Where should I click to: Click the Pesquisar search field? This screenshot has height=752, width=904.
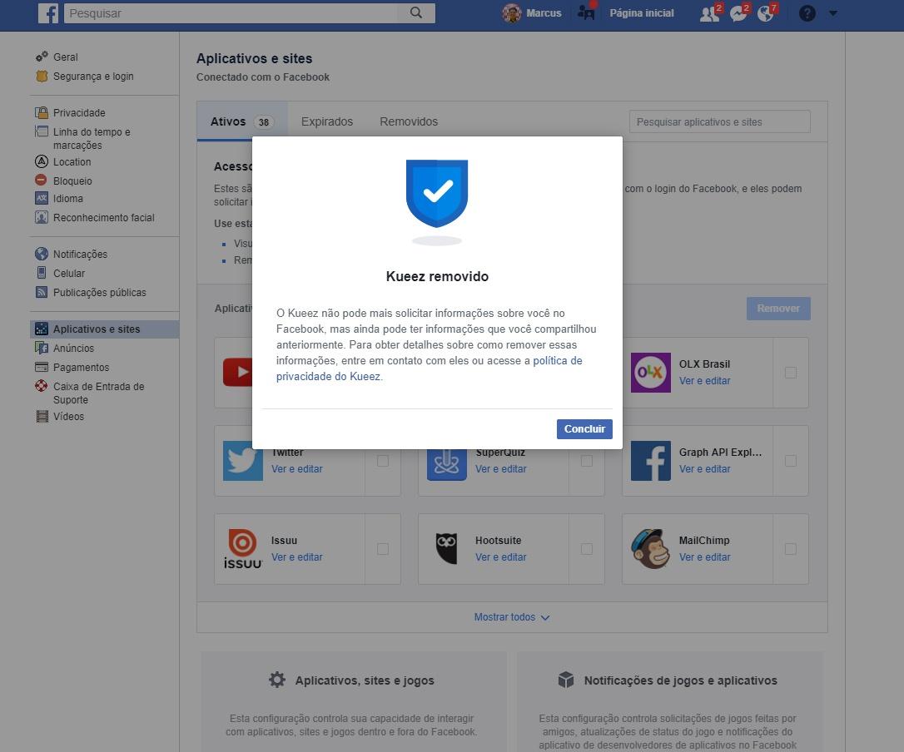pos(231,12)
